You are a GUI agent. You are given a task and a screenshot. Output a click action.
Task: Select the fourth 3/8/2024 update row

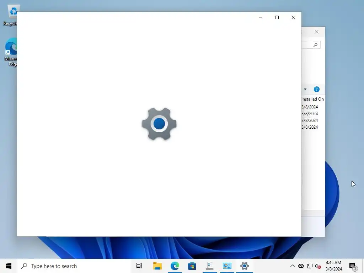(x=310, y=127)
